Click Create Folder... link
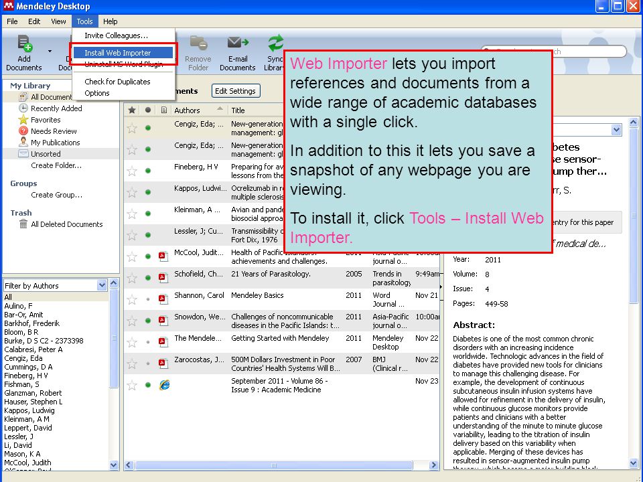Viewport: 643px width, 482px height. [56, 165]
